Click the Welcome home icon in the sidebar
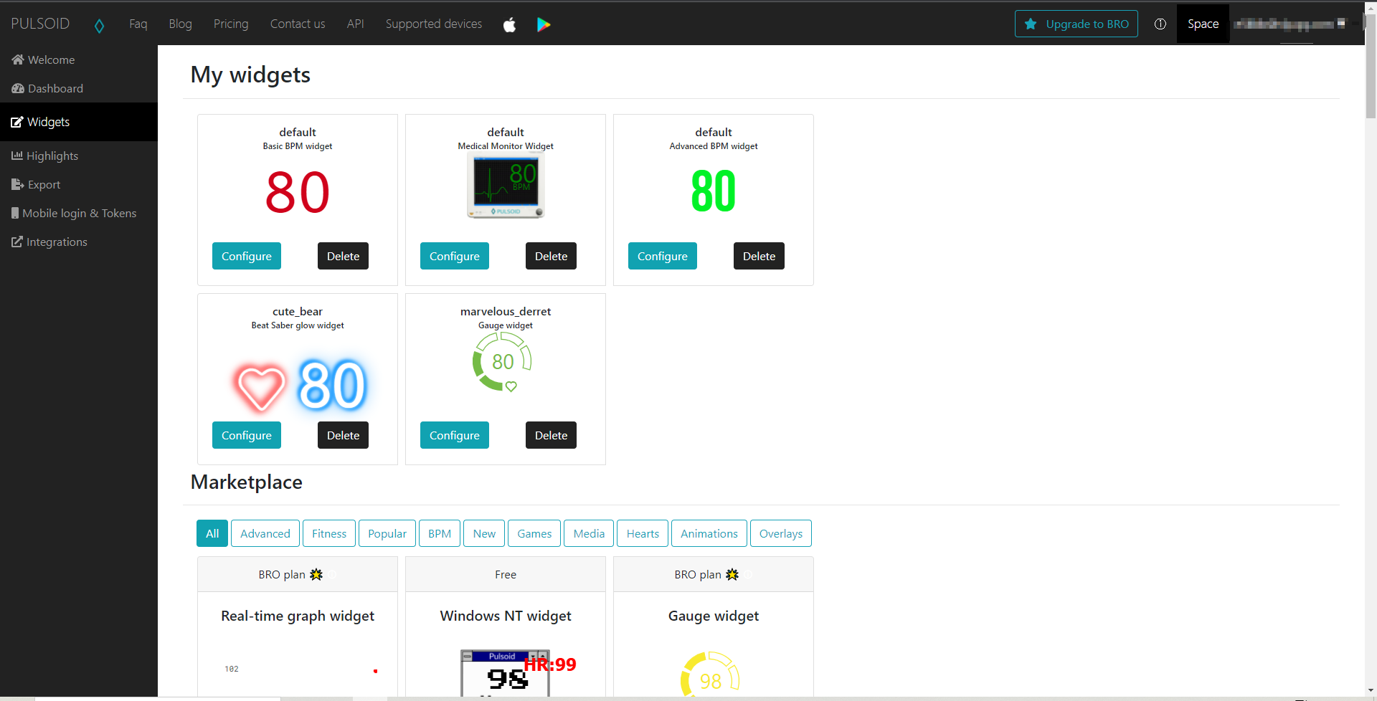The width and height of the screenshot is (1377, 701). click(x=18, y=59)
